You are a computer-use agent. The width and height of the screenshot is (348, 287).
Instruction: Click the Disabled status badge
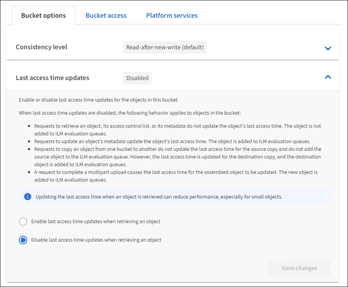(x=137, y=78)
